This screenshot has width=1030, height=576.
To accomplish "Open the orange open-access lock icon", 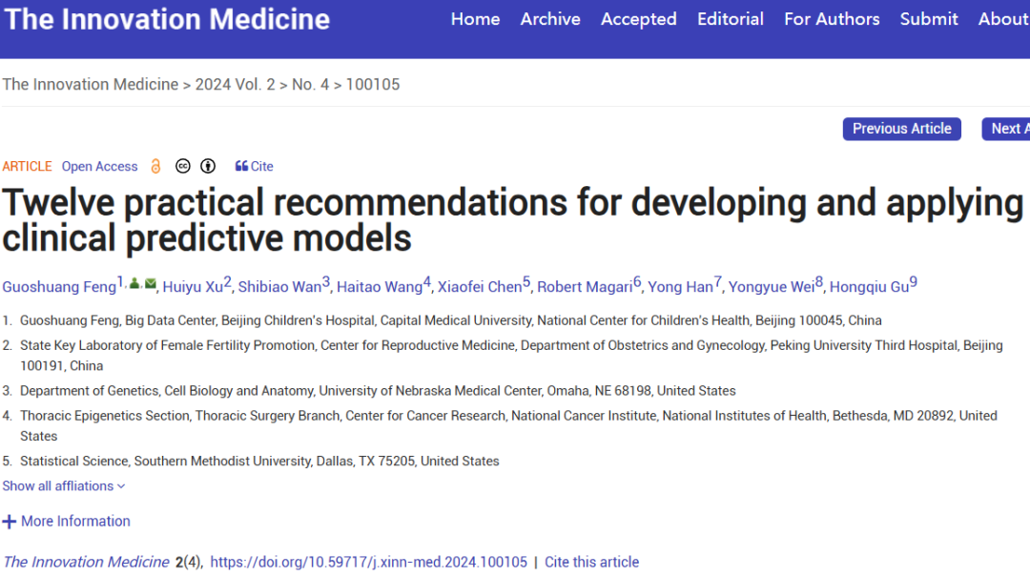I will (x=155, y=166).
